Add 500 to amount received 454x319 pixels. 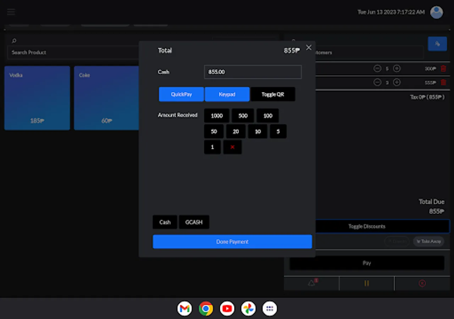[x=243, y=116]
